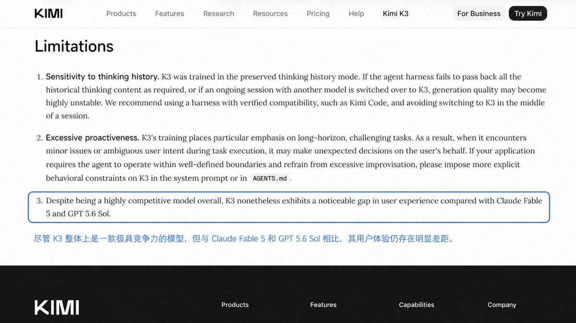Click the footer Products column heading
The height and width of the screenshot is (323, 576).
coord(235,305)
